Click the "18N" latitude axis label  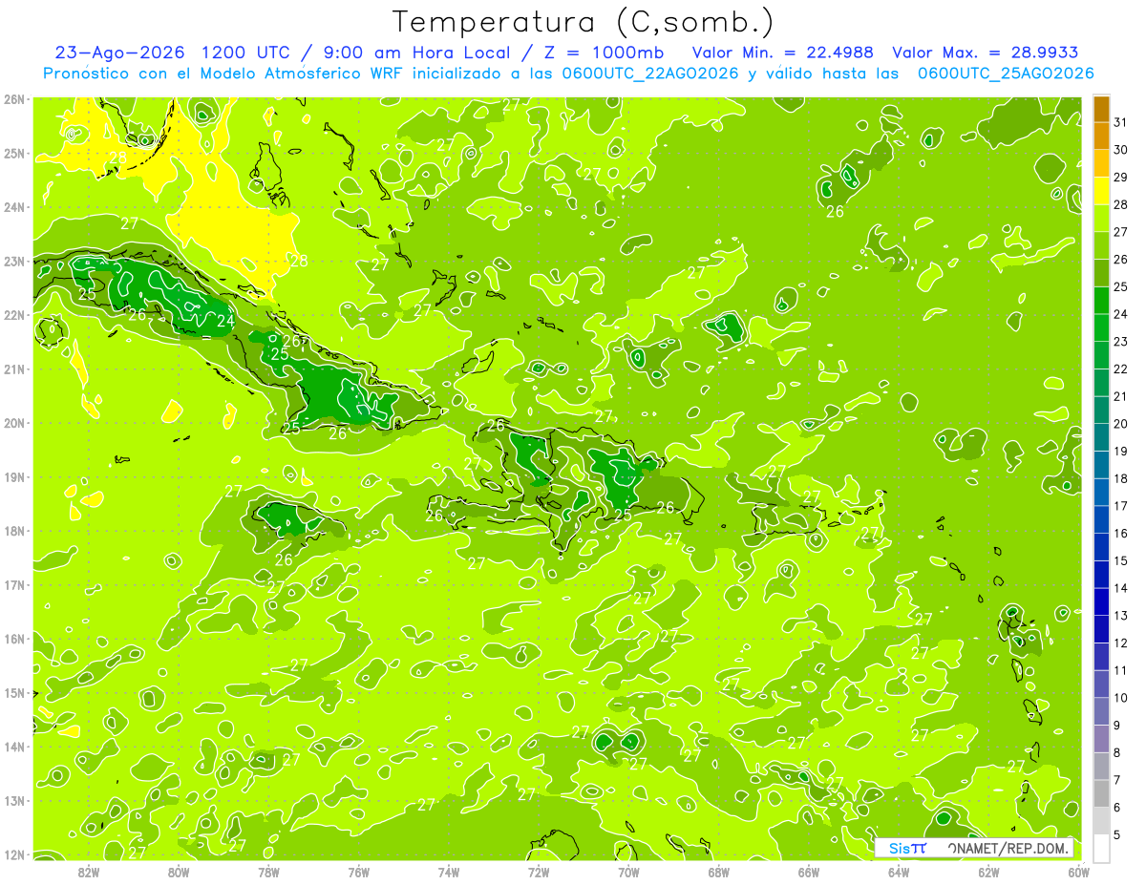[14, 531]
